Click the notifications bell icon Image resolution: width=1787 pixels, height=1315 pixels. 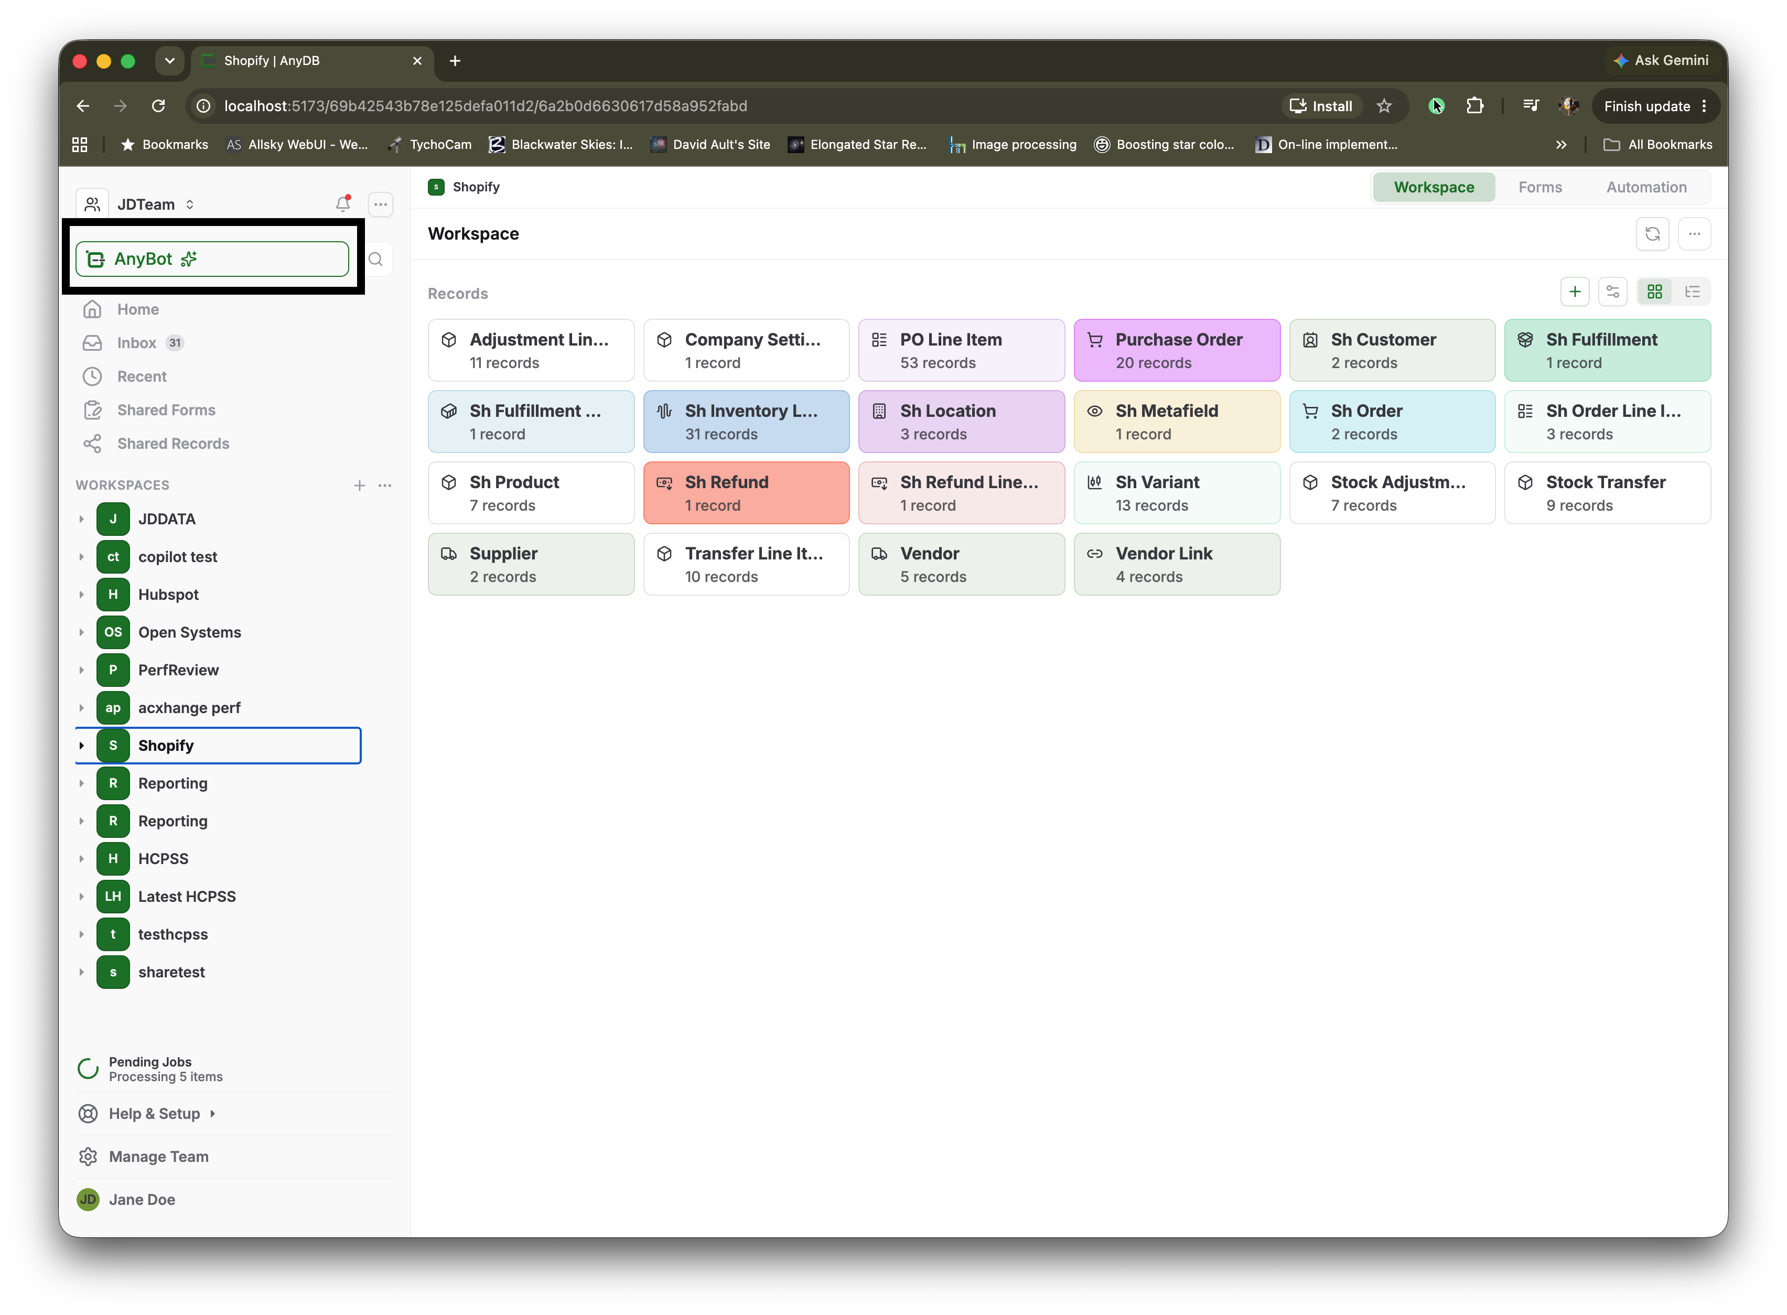point(343,204)
